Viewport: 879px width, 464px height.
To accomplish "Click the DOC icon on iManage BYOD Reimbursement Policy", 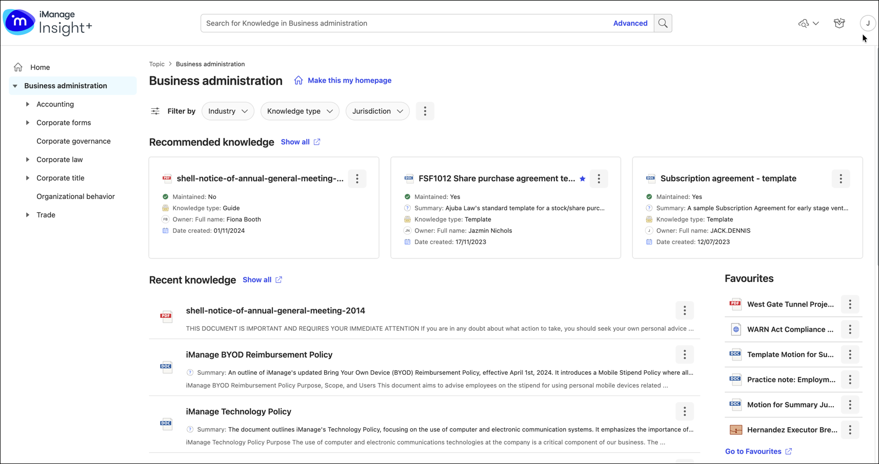I will [166, 367].
